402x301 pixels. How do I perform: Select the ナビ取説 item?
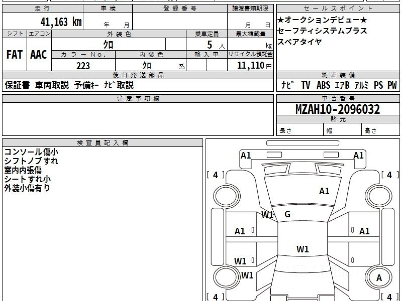(119, 85)
